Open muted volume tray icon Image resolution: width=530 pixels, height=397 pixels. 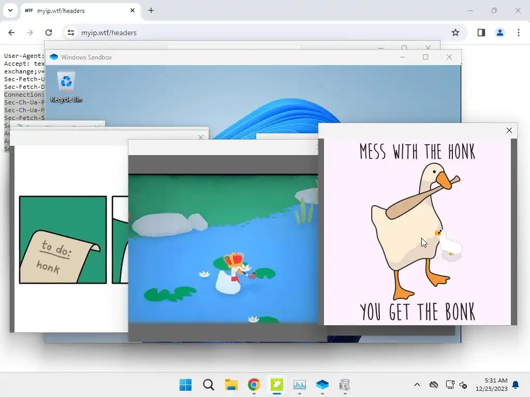click(x=463, y=385)
